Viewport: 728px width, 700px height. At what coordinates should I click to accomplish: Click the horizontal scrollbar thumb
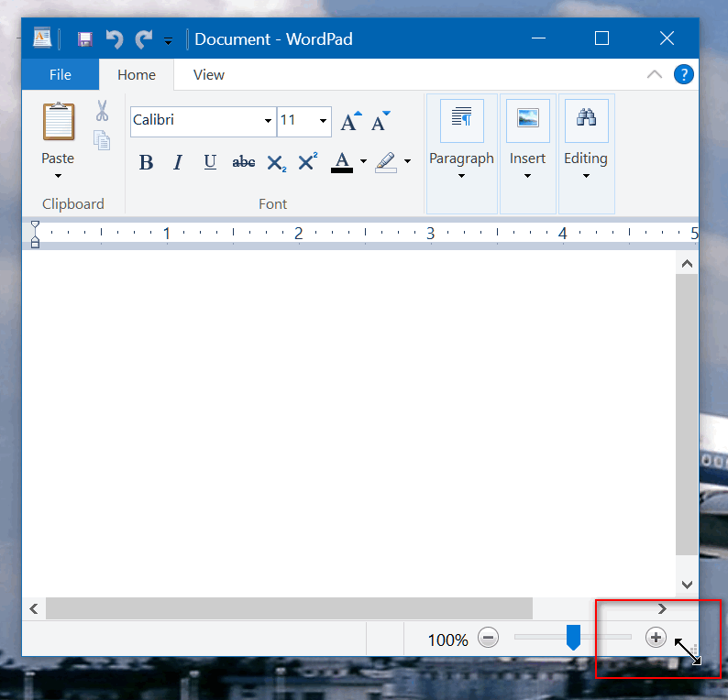click(x=289, y=608)
